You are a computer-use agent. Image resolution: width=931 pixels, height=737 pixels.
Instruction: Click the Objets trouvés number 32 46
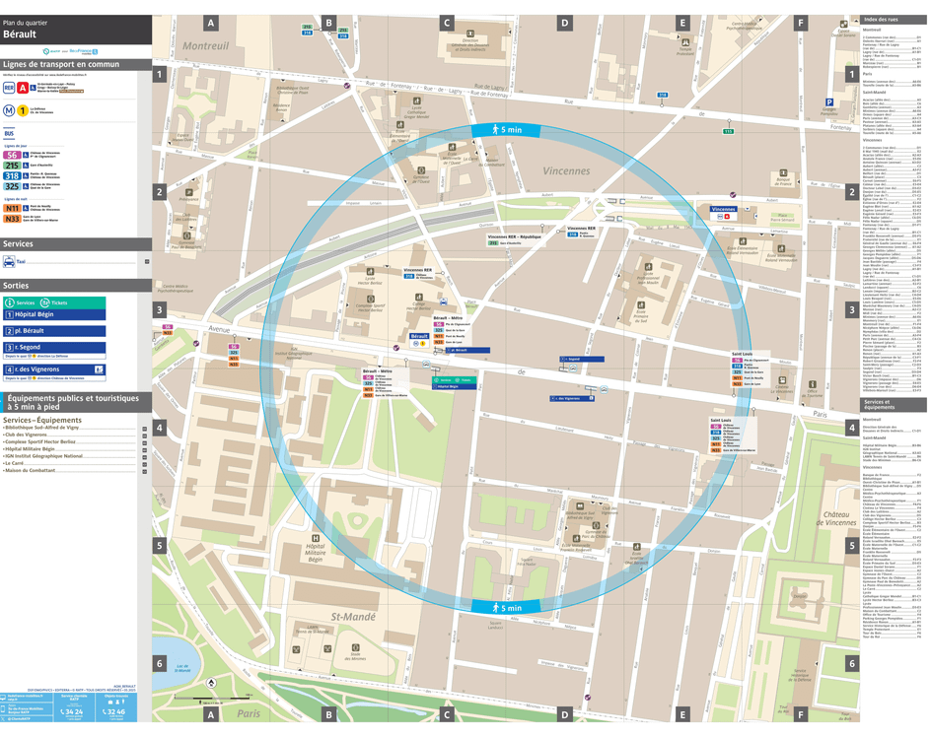pos(113,711)
